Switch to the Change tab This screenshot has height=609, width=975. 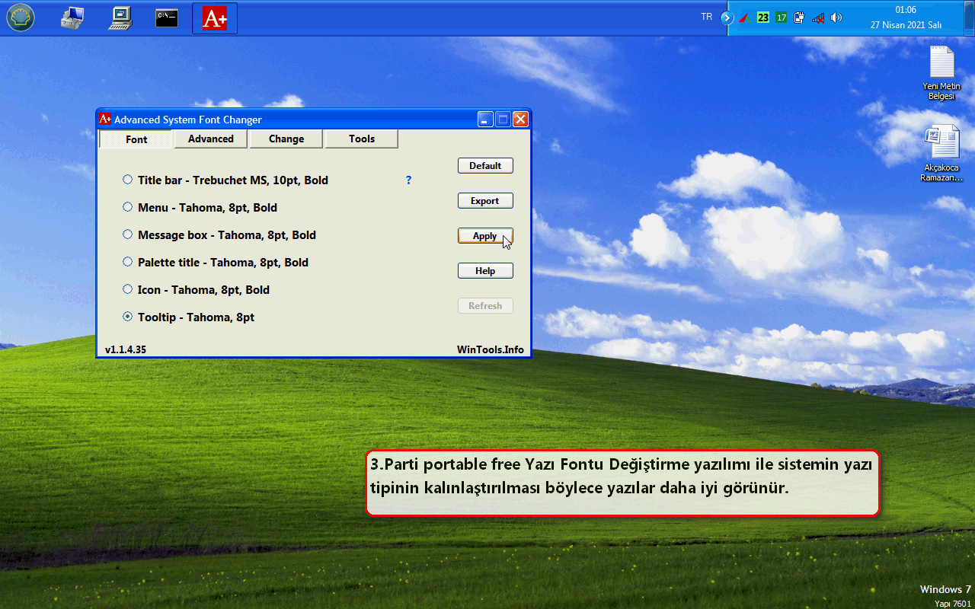(x=286, y=139)
